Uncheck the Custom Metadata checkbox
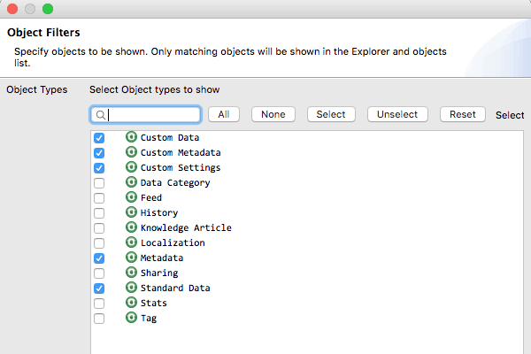The height and width of the screenshot is (354, 531). [x=99, y=153]
